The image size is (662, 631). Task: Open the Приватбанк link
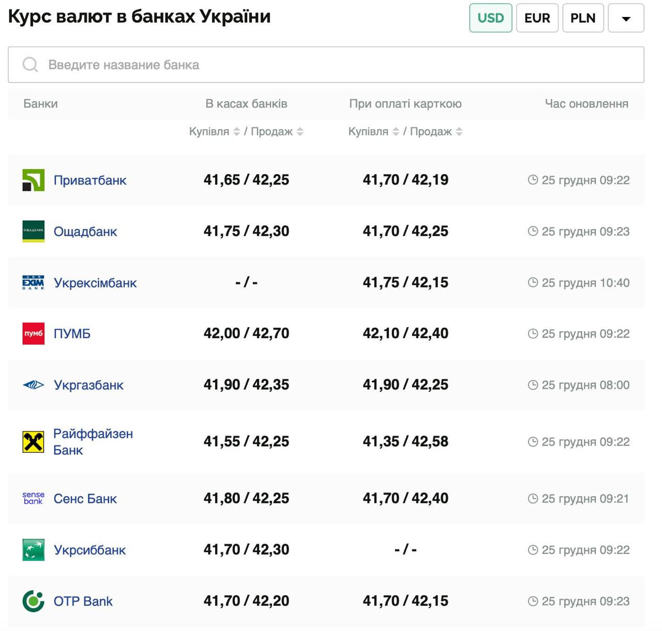90,180
